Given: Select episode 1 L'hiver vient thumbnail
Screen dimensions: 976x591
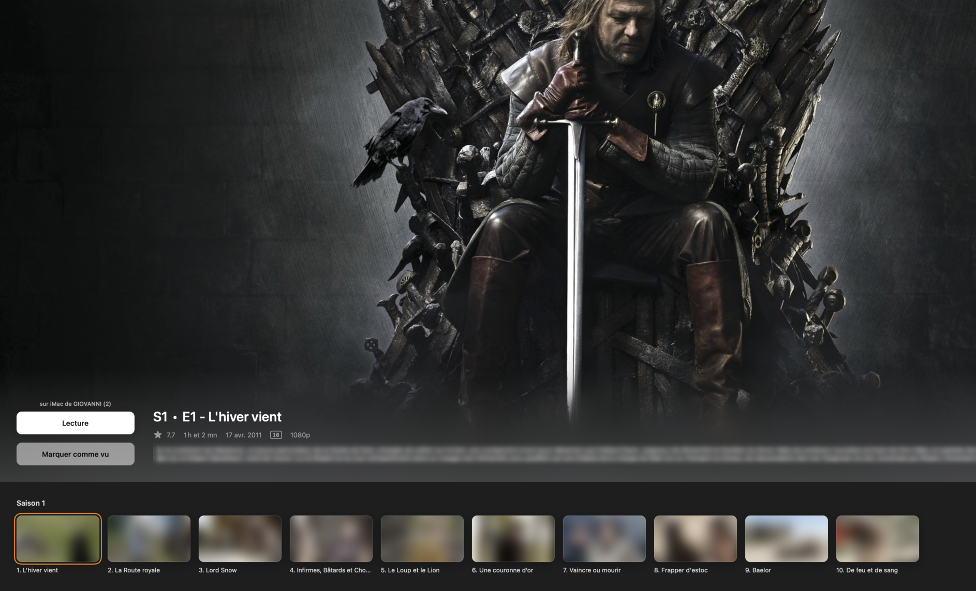Looking at the screenshot, I should (58, 539).
